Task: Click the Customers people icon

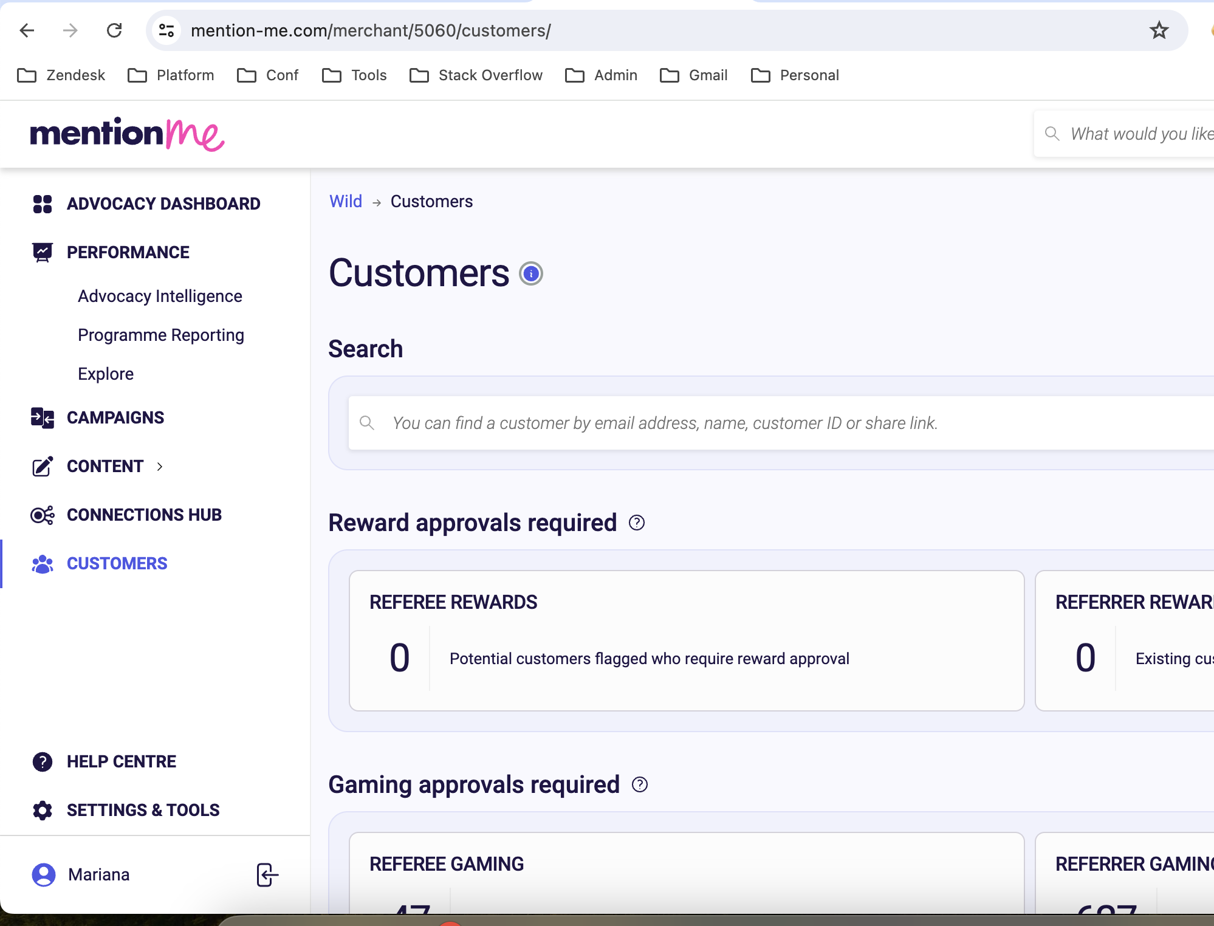Action: click(x=43, y=564)
